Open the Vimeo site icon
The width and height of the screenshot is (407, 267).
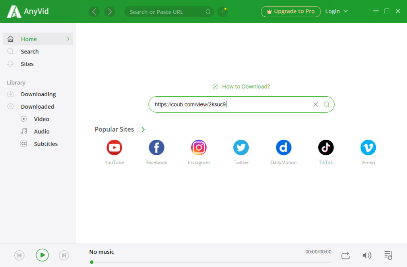368,147
